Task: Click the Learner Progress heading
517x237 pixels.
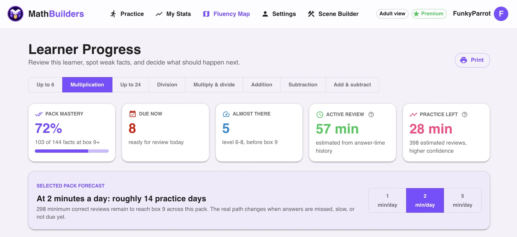Action: (84, 49)
